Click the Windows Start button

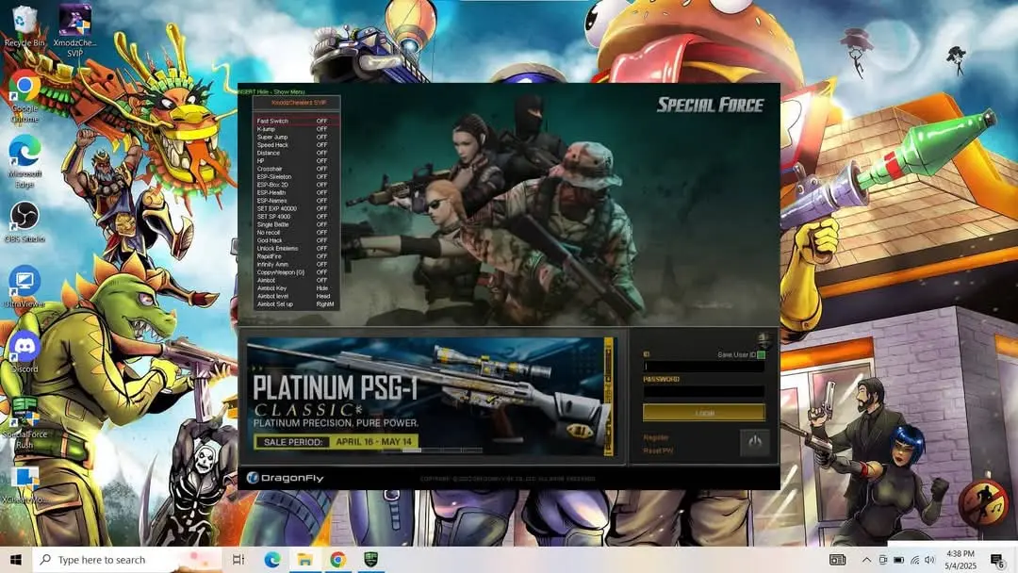(16, 560)
